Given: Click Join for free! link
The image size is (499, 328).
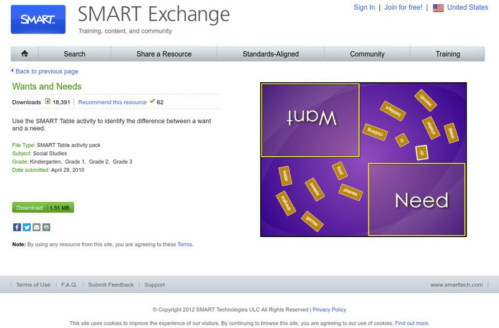Looking at the screenshot, I should click(x=403, y=7).
